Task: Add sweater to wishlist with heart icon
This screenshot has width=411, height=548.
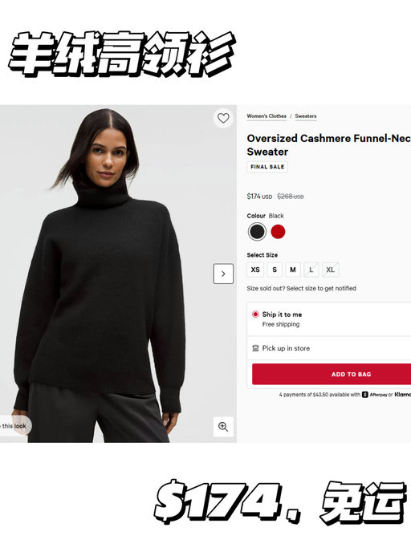Action: (223, 118)
